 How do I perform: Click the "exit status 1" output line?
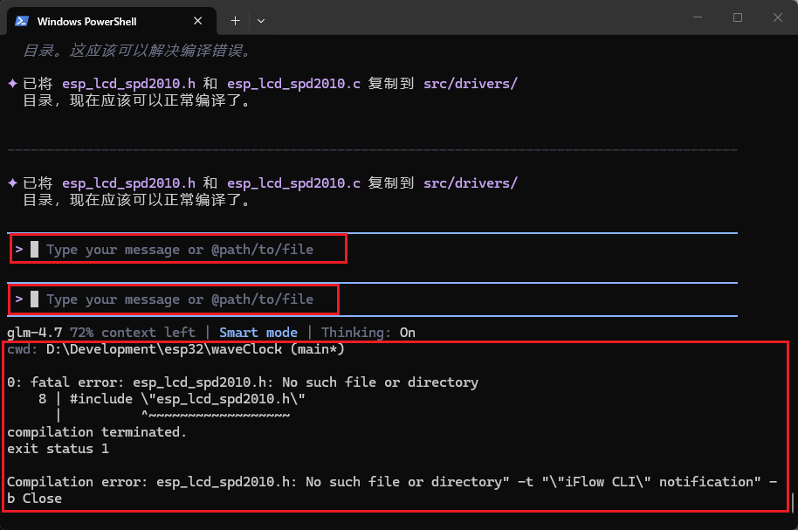coord(58,449)
